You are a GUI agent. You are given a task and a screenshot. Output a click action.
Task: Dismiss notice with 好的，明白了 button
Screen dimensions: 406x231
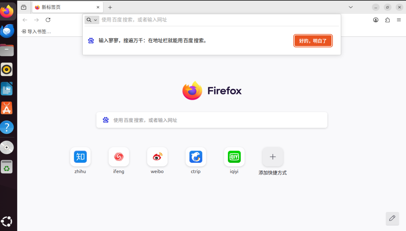(x=313, y=40)
